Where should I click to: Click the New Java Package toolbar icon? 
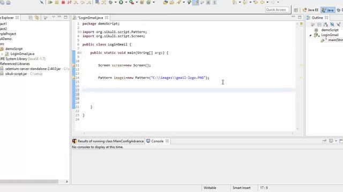point(142,2)
